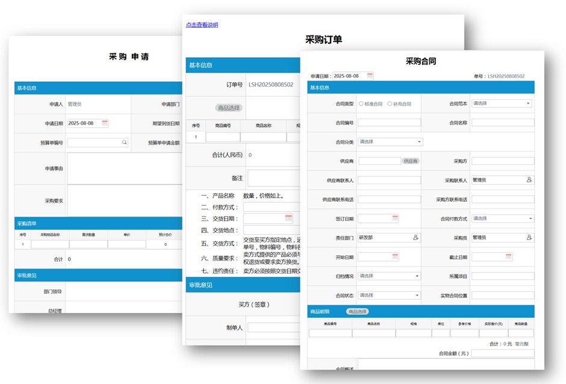Click the calendar icon for 开始日期
The height and width of the screenshot is (384, 566).
[395, 257]
